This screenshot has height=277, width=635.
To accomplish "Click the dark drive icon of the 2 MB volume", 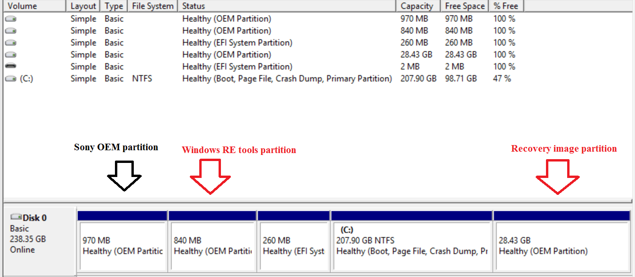I will click(10, 67).
